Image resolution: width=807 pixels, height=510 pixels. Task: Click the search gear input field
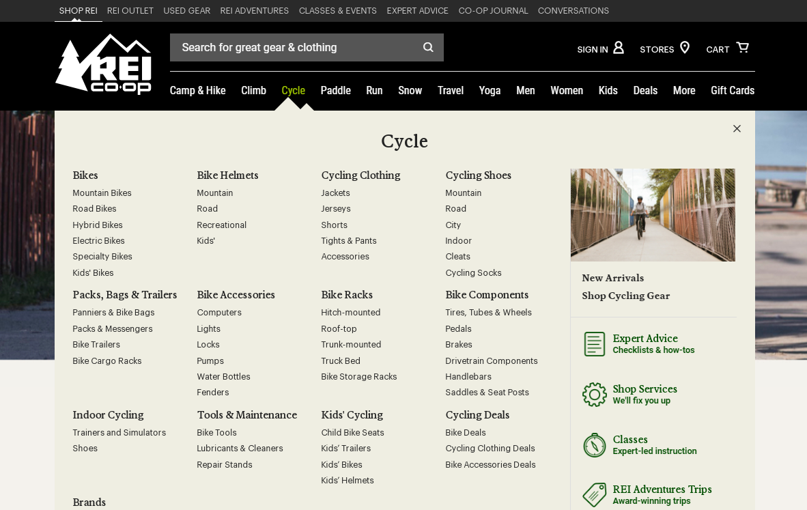coord(294,47)
